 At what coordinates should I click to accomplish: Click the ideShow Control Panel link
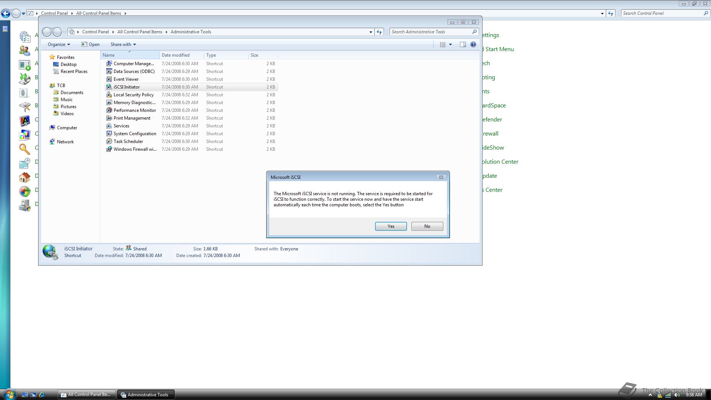[x=493, y=148]
